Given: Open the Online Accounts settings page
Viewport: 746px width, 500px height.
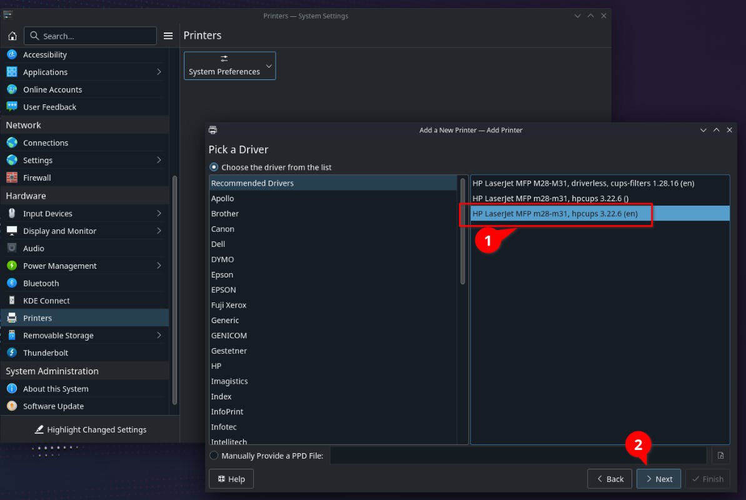Looking at the screenshot, I should pyautogui.click(x=84, y=89).
